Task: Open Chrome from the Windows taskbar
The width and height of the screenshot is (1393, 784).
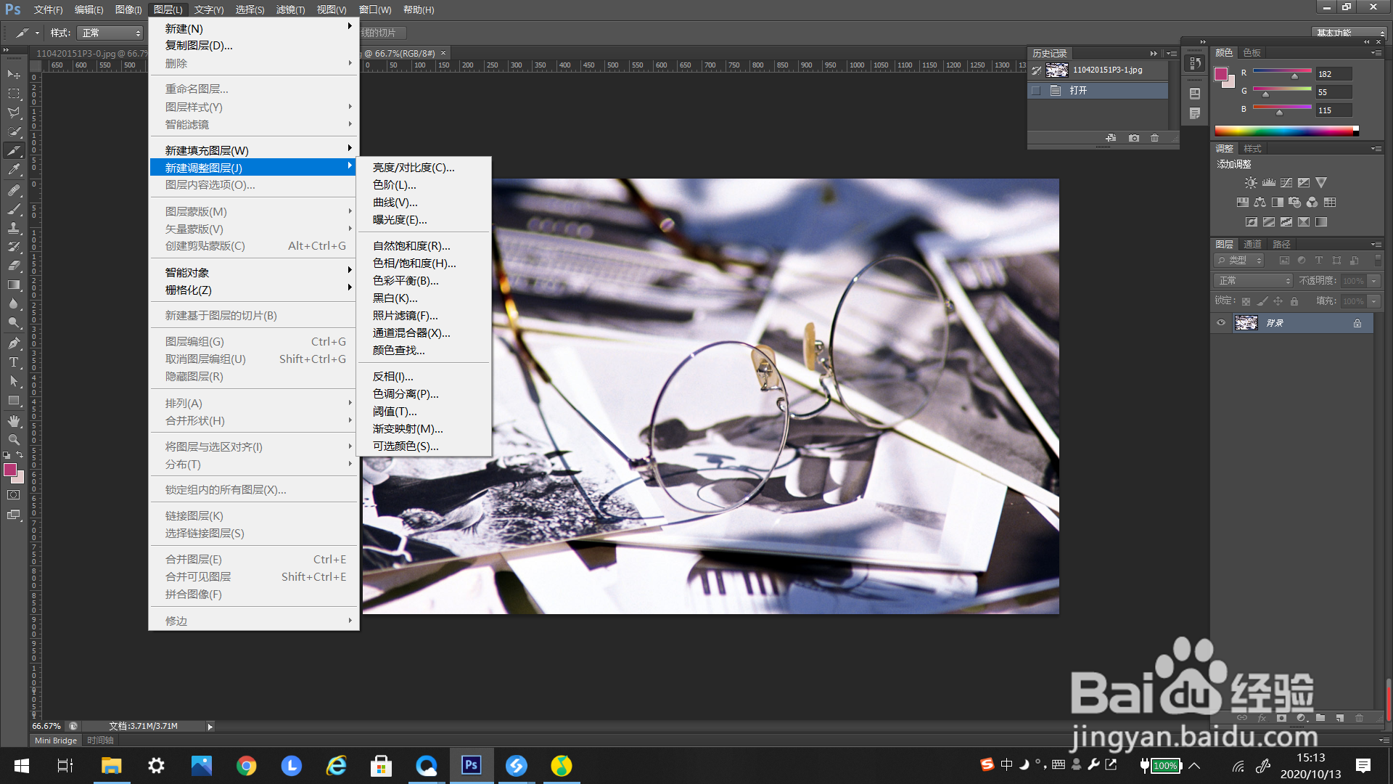Action: tap(246, 765)
